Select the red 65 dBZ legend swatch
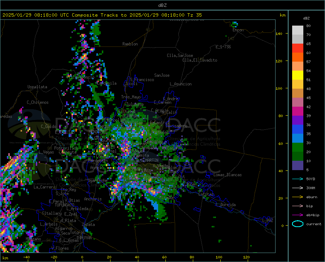Image resolution: width=325 pixels, height=262 pixels. pyautogui.click(x=298, y=48)
